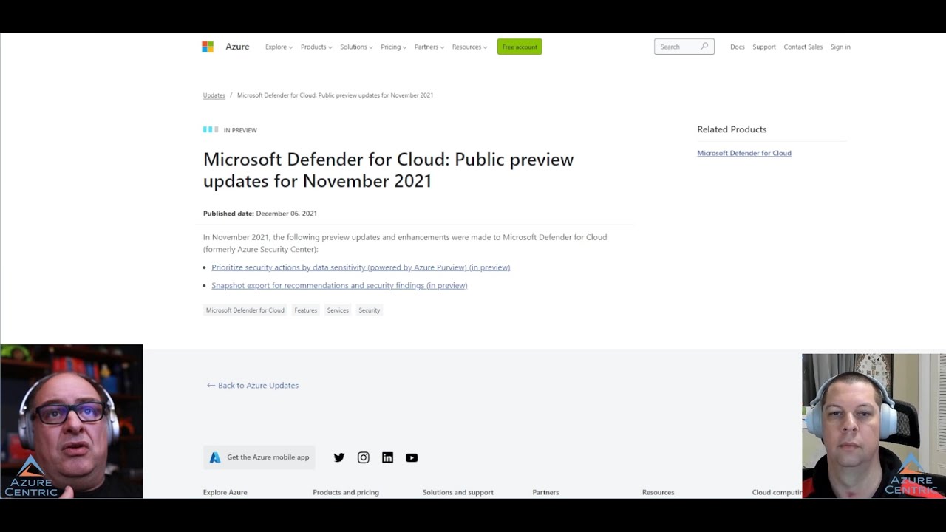Screen dimensions: 946x532
Task: Click Get the Azure mobile app button
Action: pos(259,457)
